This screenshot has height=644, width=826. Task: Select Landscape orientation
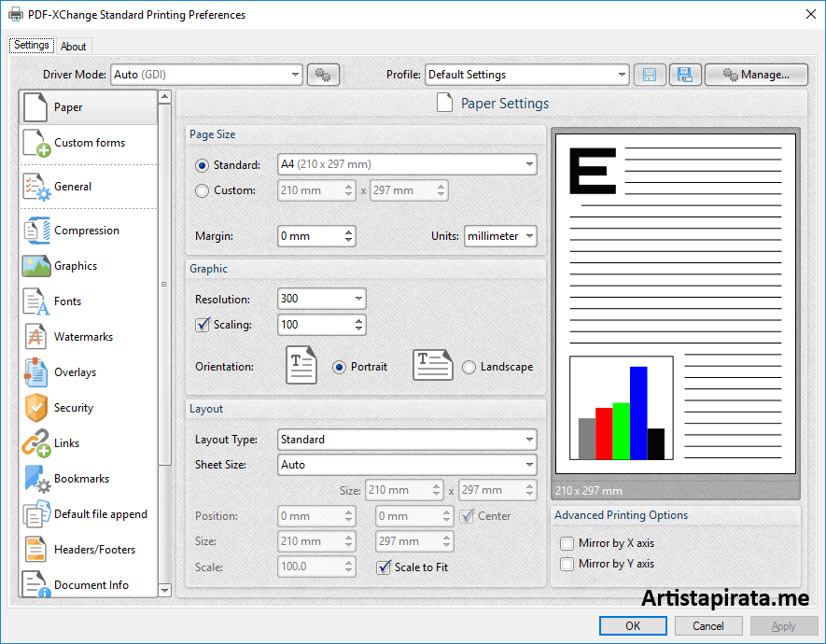(x=469, y=367)
